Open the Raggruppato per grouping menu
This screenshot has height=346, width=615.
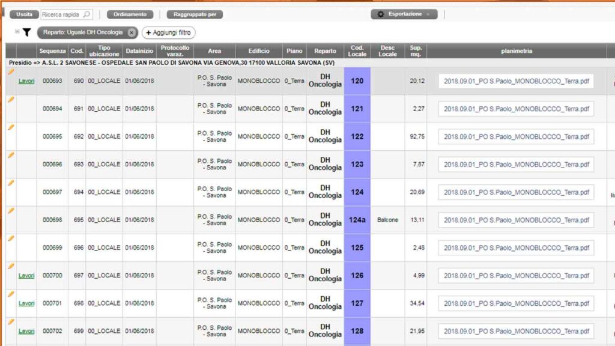pyautogui.click(x=194, y=14)
